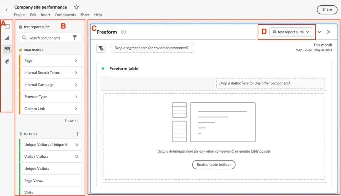Click the metric drop zone
The width and height of the screenshot is (341, 196).
270,83
